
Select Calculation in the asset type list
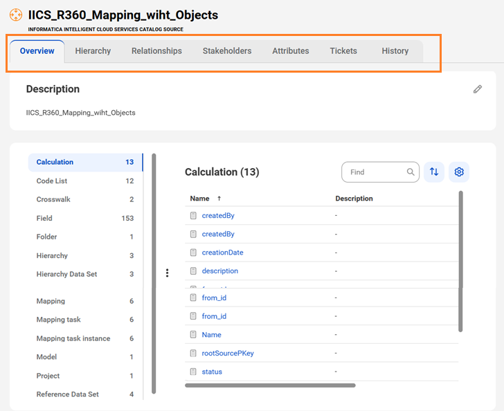[85, 163]
